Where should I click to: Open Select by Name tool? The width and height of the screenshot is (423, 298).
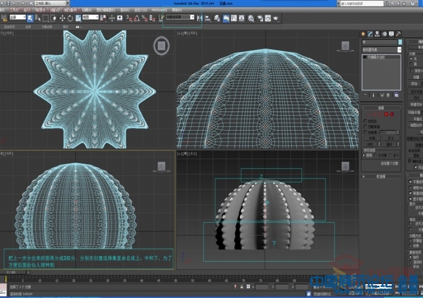point(38,18)
